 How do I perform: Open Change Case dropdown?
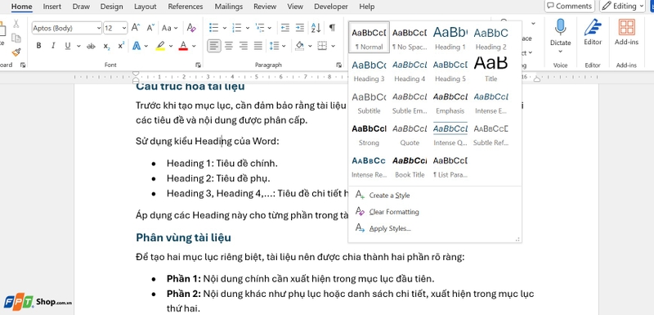point(170,28)
